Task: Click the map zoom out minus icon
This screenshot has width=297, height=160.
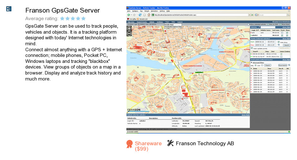Action: [x=129, y=34]
